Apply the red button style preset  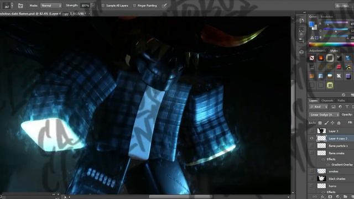click(x=339, y=67)
